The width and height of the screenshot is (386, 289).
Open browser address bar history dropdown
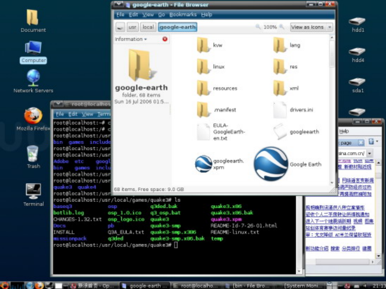click(369, 153)
